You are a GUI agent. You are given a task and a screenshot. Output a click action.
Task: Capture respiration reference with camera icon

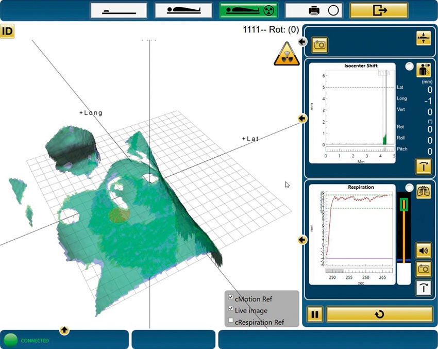424,269
